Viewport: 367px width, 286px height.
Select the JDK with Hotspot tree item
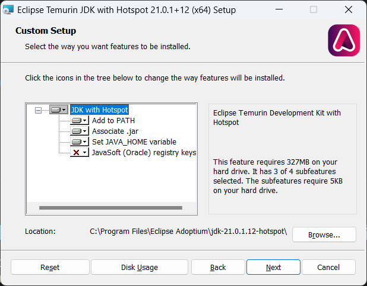click(x=100, y=110)
